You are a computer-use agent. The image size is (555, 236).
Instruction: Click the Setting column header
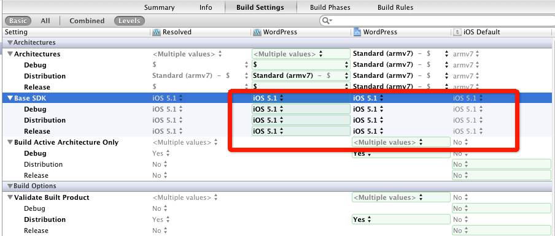(16, 32)
